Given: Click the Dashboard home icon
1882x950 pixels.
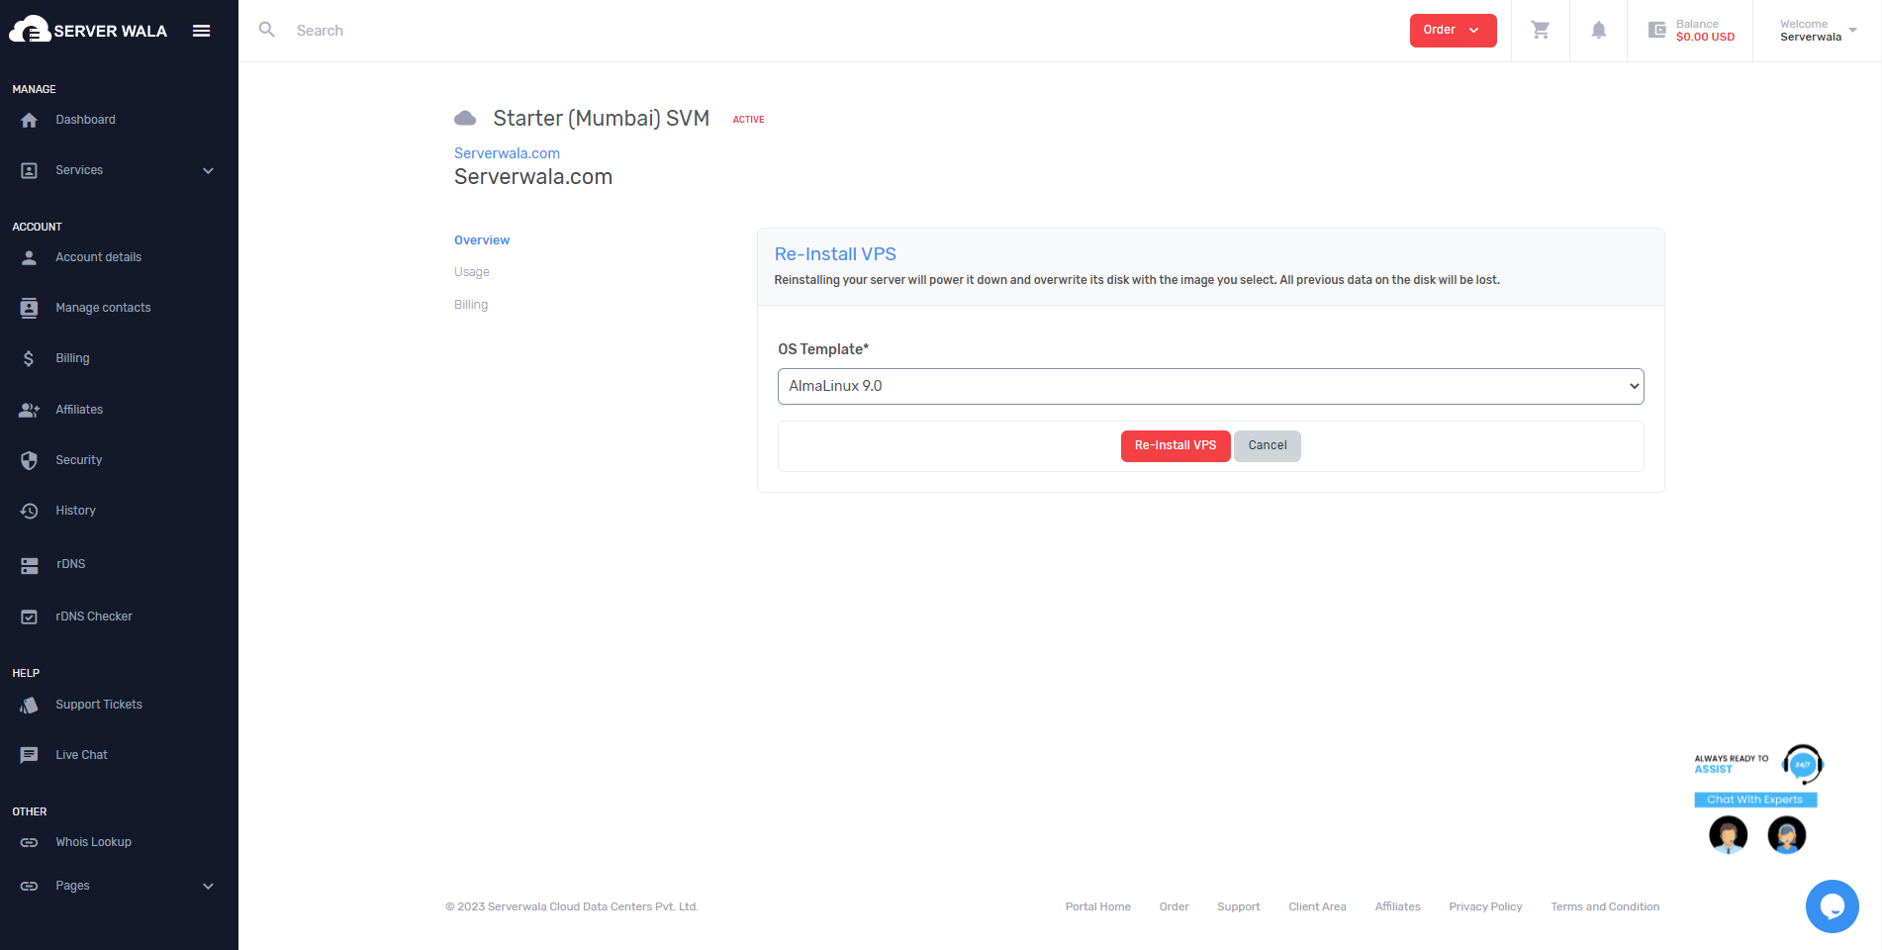Looking at the screenshot, I should pyautogui.click(x=29, y=120).
